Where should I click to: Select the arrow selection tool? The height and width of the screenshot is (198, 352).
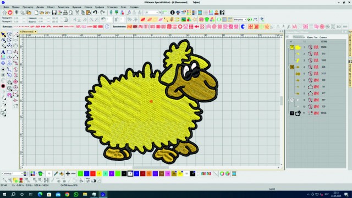(3, 35)
